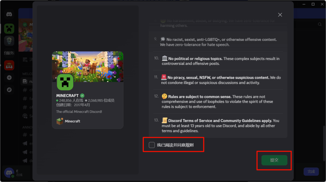Open the red game controller server icon
Image resolution: width=326 pixels, height=182 pixels.
pos(9,65)
